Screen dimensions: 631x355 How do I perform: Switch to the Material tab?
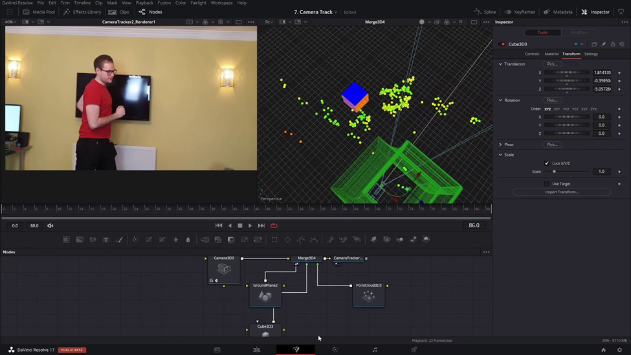551,54
